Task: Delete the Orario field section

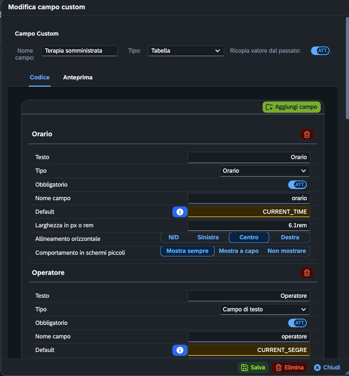Action: click(307, 134)
